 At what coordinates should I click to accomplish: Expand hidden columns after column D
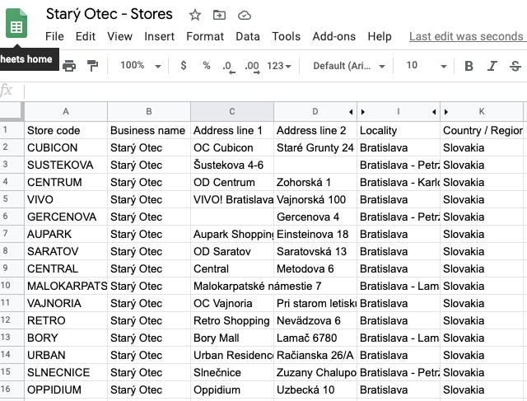351,112
